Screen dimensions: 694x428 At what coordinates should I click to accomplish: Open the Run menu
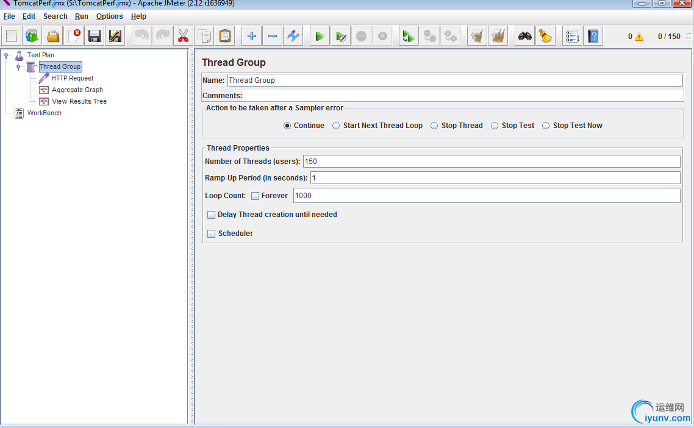(x=82, y=16)
